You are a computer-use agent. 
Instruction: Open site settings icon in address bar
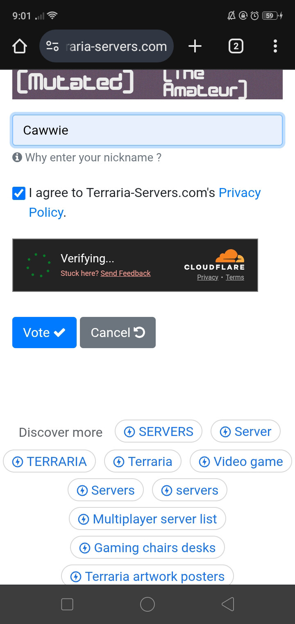click(x=52, y=46)
